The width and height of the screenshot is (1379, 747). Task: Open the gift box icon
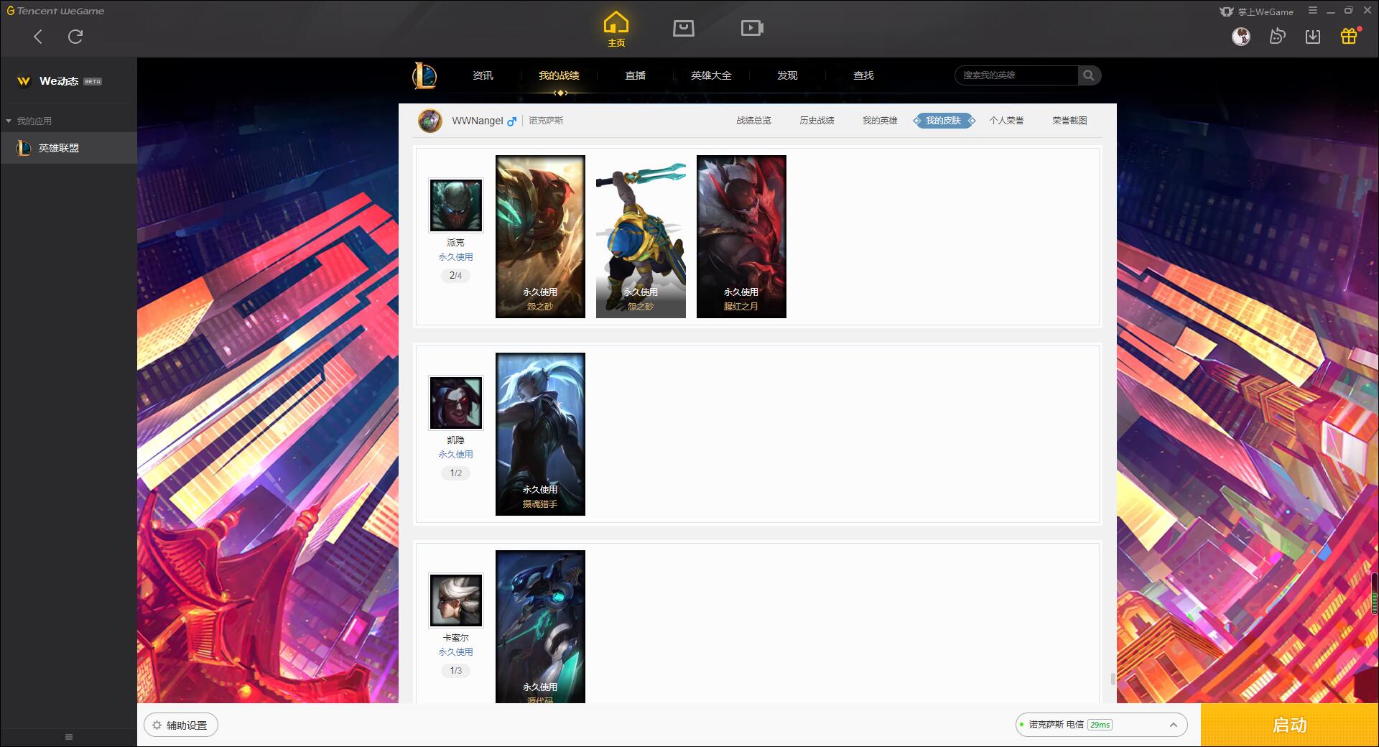[x=1349, y=36]
